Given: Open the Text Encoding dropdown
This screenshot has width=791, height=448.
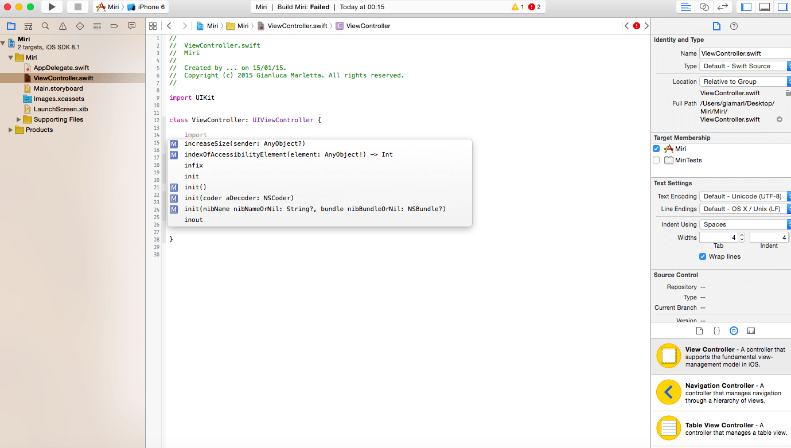Looking at the screenshot, I should [745, 196].
